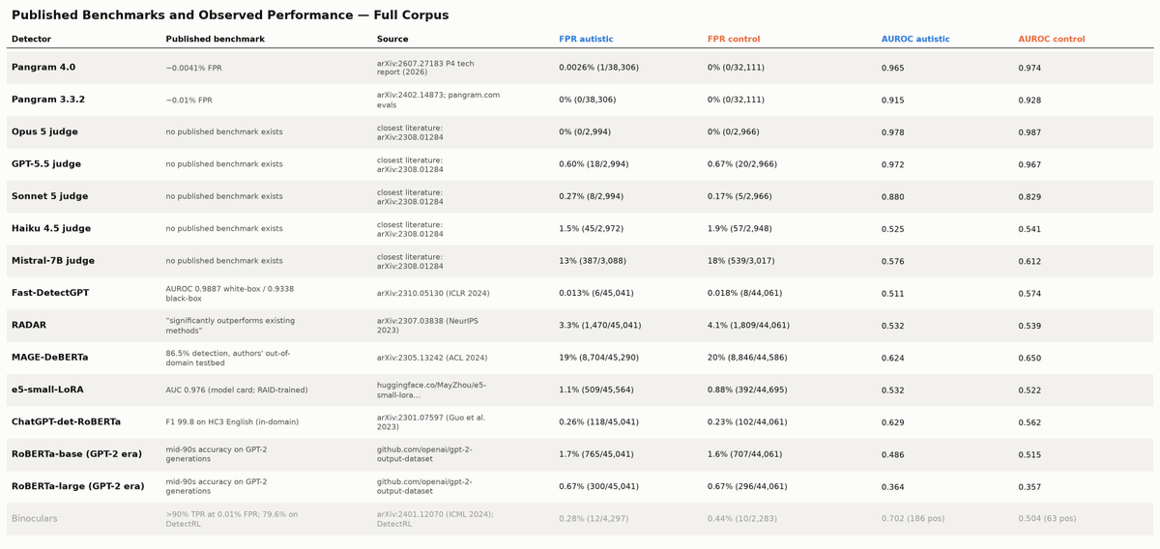Click the 'Source' column header
The width and height of the screenshot is (1160, 549).
pos(392,40)
